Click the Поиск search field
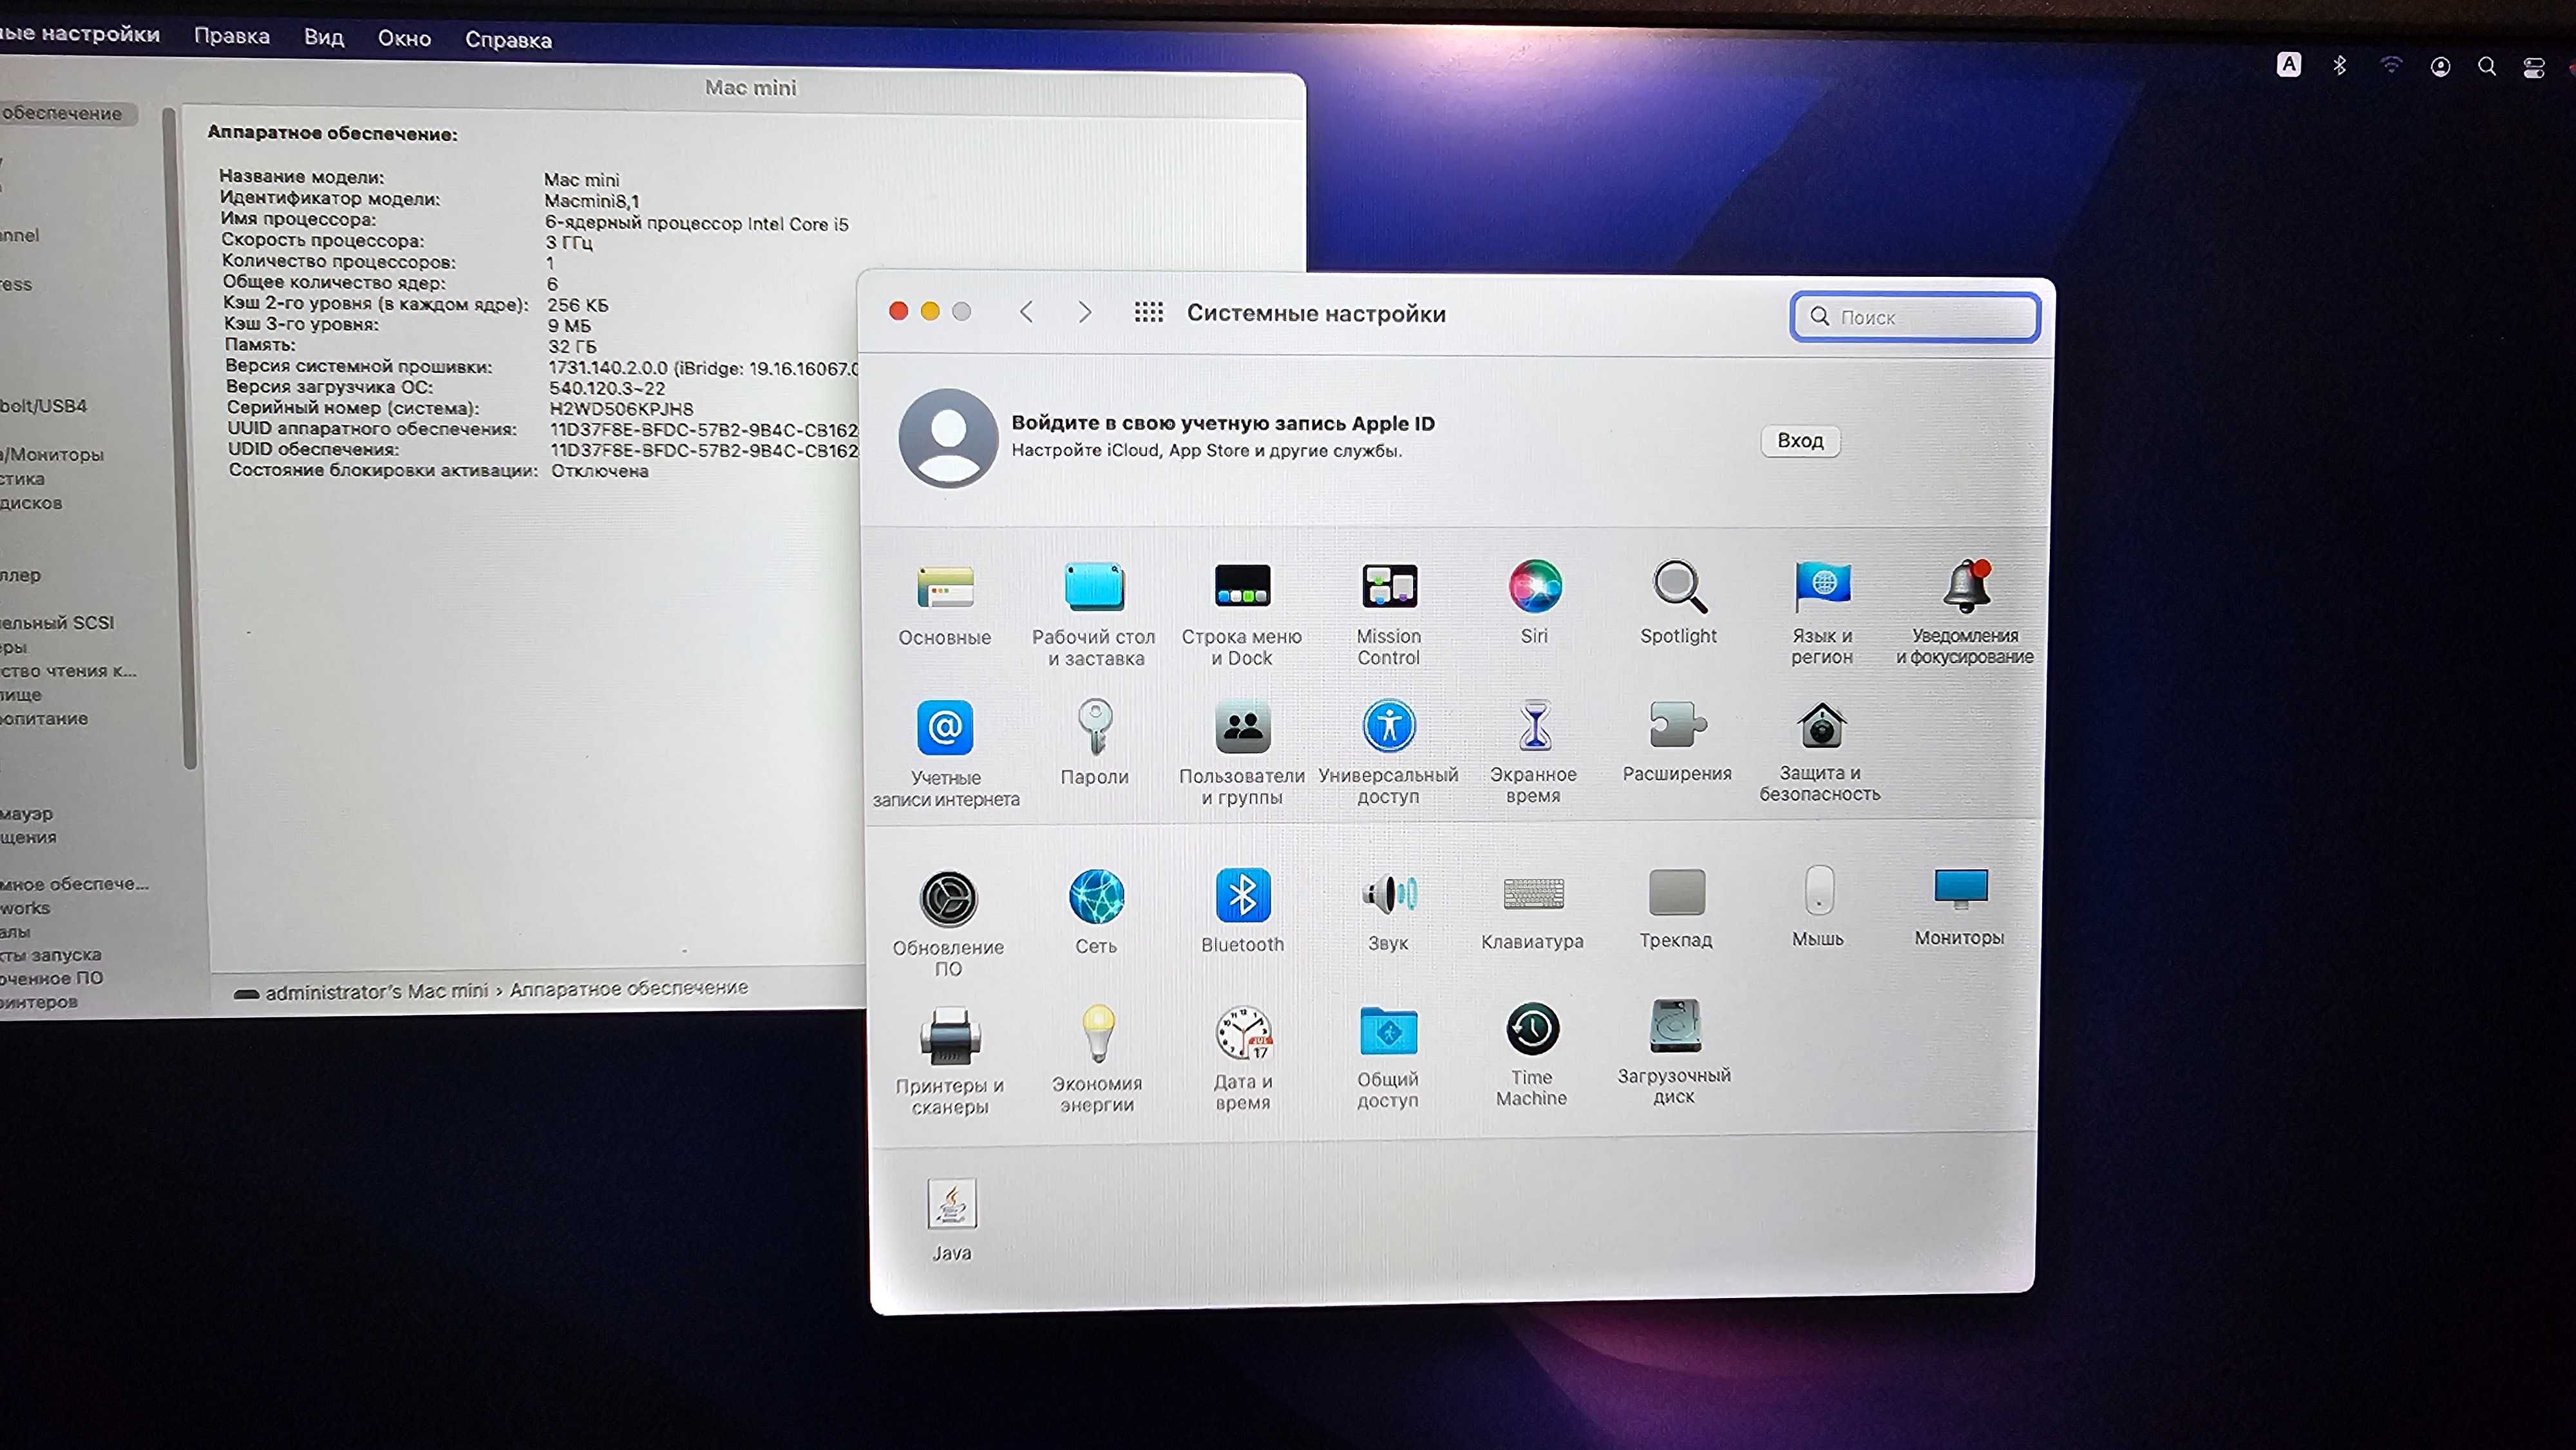Screen dimensions: 2576x1450 click(1915, 317)
